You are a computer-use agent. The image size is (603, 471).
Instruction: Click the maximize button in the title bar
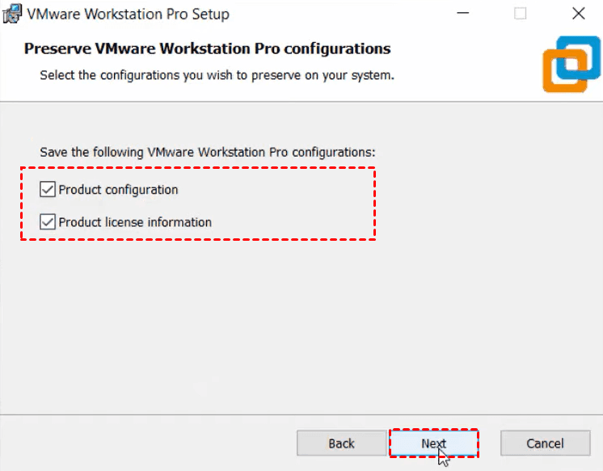click(x=521, y=14)
